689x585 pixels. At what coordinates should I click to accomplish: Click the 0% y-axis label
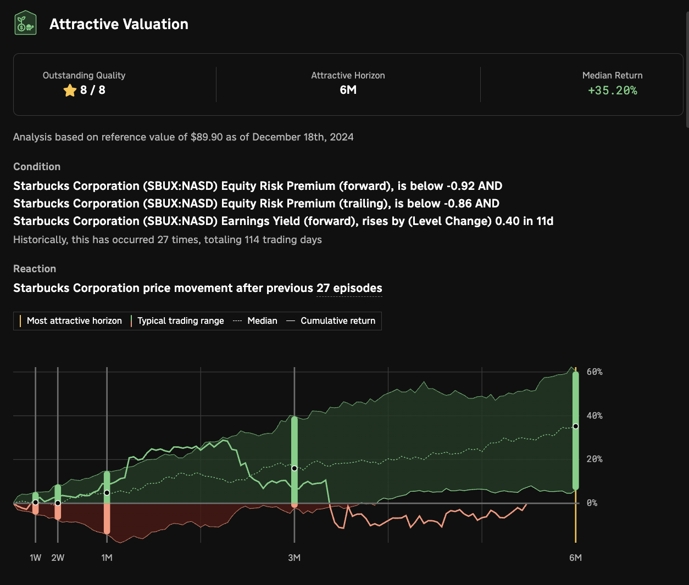592,503
